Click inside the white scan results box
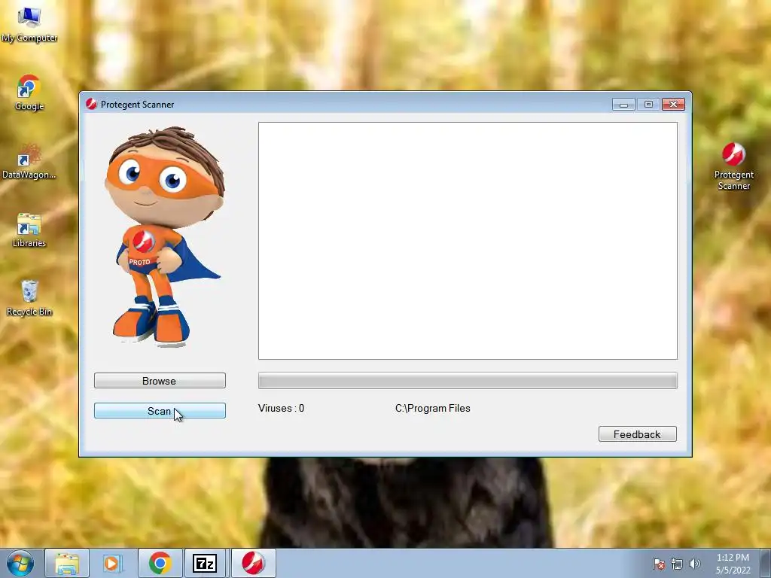 [468, 241]
